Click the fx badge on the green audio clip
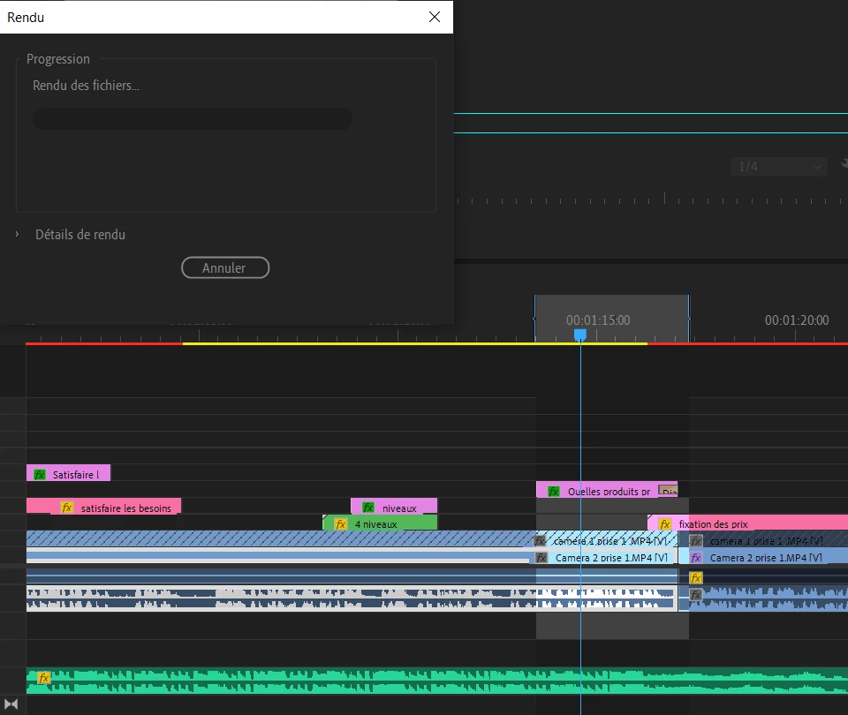Image resolution: width=848 pixels, height=715 pixels. click(x=44, y=677)
